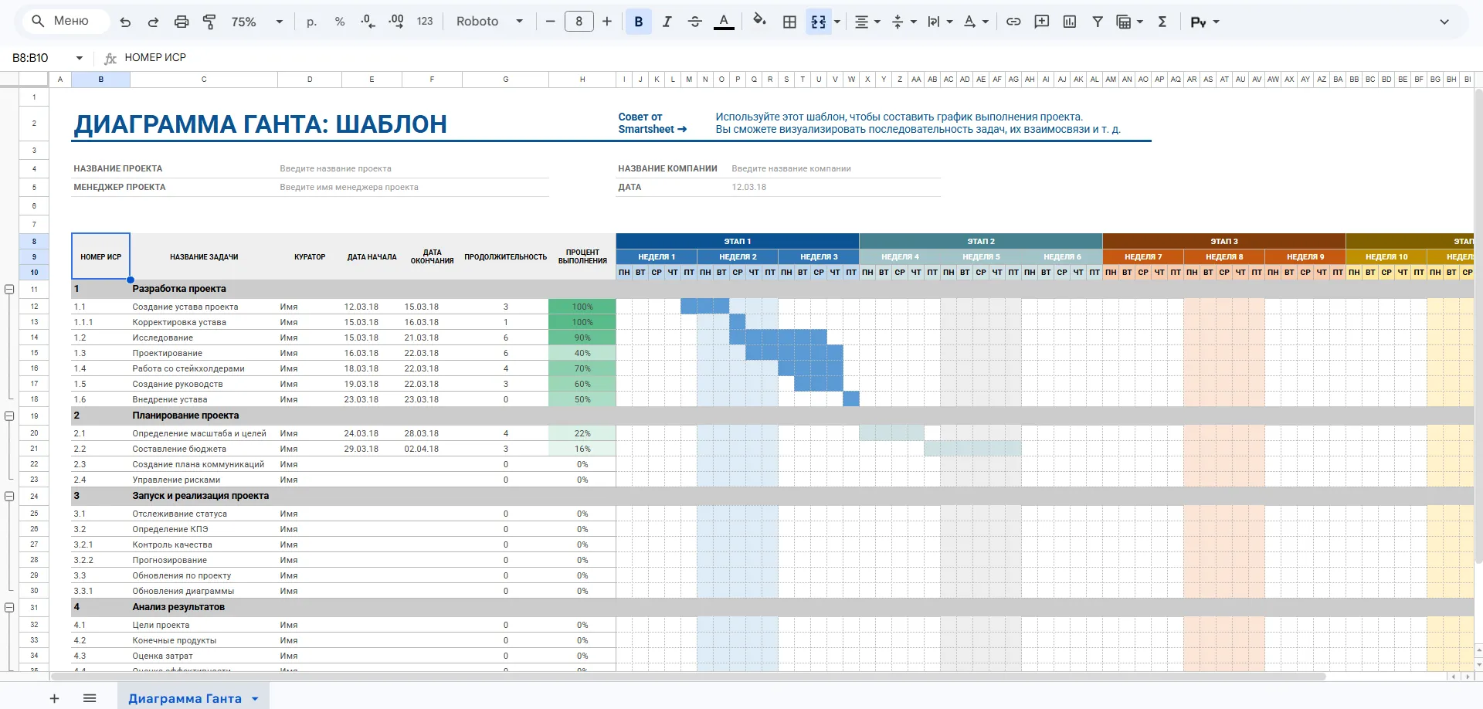Apply strikethrough formatting
This screenshot has width=1483, height=709.
[694, 22]
